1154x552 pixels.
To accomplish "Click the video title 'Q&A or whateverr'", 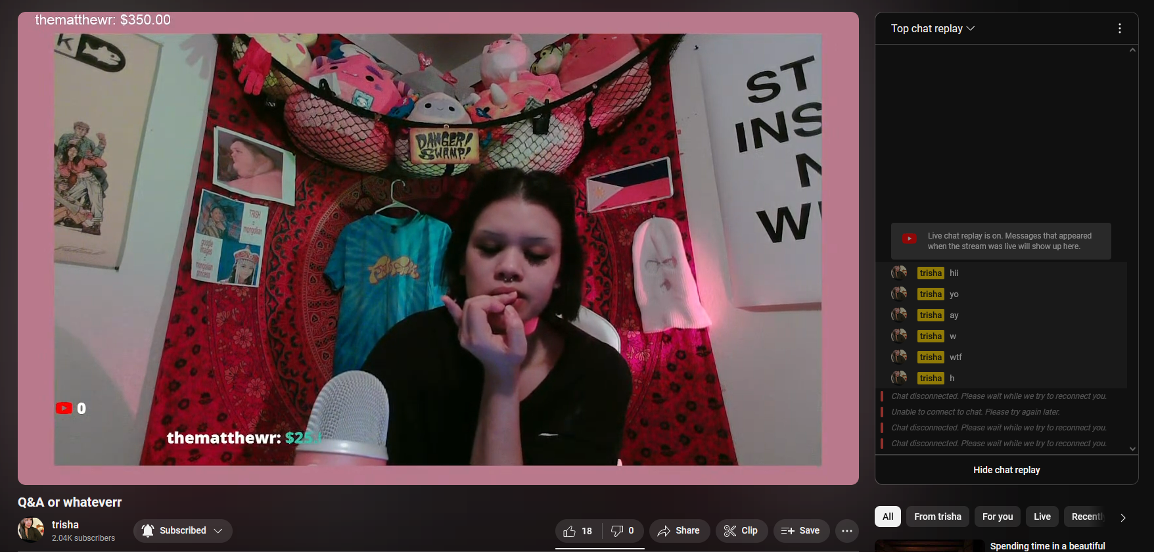I will pos(70,502).
